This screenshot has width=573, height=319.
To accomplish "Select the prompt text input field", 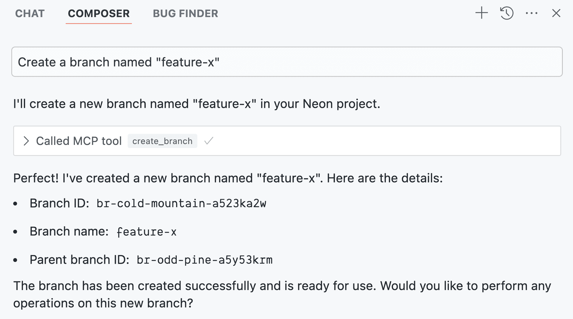I will click(x=286, y=62).
